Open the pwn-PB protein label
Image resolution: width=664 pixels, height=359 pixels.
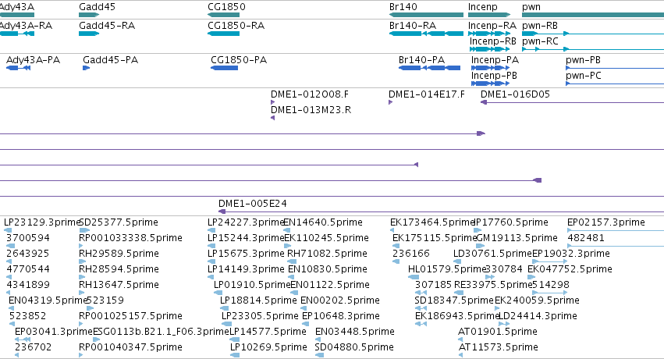click(x=583, y=60)
